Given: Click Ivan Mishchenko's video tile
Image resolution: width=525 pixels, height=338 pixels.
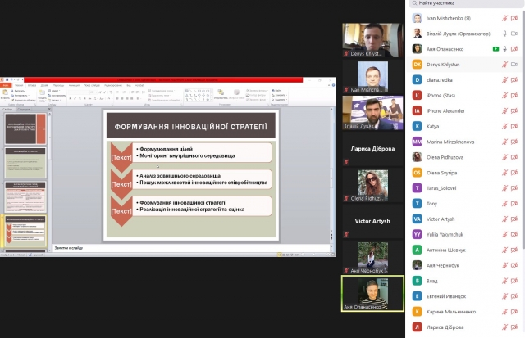Looking at the screenshot, I should [x=372, y=76].
